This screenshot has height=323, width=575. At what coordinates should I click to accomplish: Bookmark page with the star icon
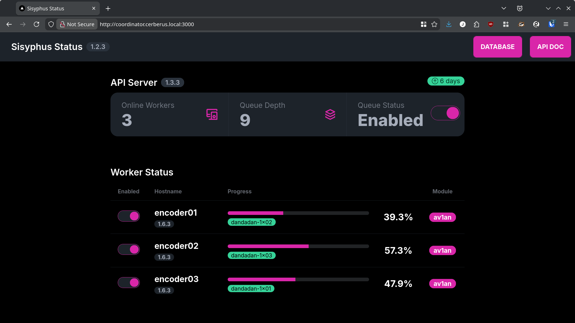[434, 24]
